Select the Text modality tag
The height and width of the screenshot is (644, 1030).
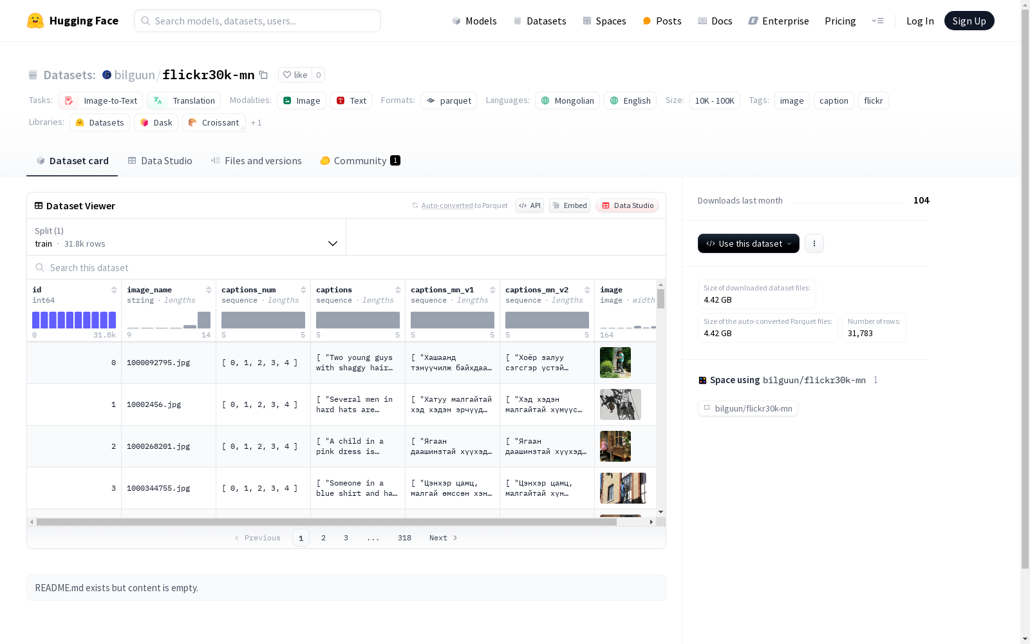(351, 100)
